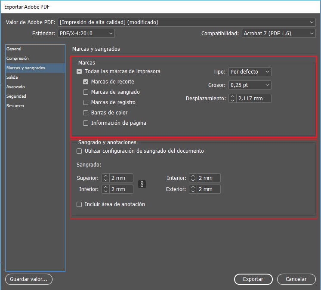
Task: Select 'Compresión' in the left panel list
Action: tap(18, 59)
